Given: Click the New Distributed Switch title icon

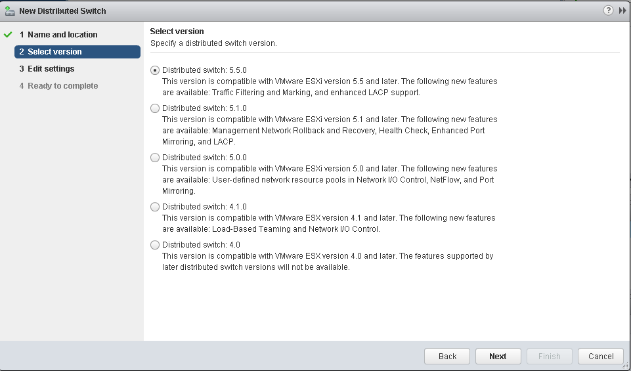Looking at the screenshot, I should (10, 11).
